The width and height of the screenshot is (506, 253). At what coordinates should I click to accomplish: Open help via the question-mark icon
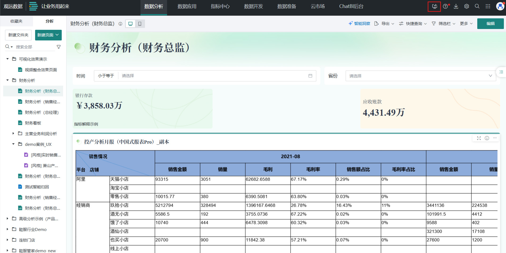pos(445,6)
